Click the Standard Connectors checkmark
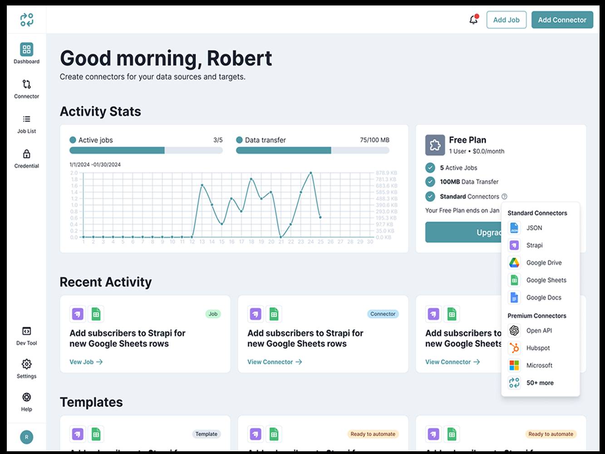 (430, 197)
